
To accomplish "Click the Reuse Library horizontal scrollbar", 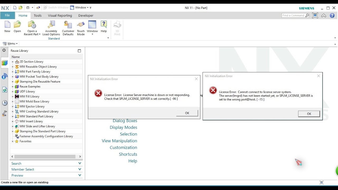I will (x=45, y=156).
